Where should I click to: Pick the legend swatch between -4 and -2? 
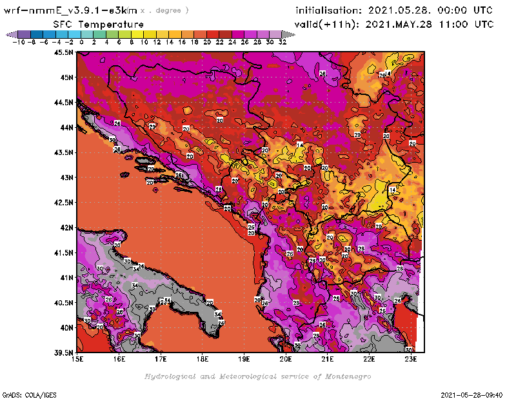click(62, 34)
